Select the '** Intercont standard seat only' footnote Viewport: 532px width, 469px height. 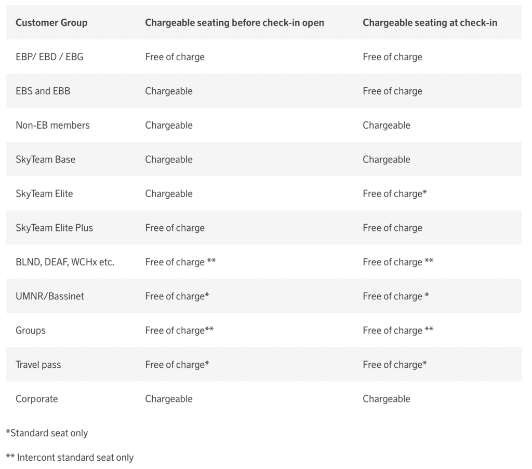coord(70,458)
